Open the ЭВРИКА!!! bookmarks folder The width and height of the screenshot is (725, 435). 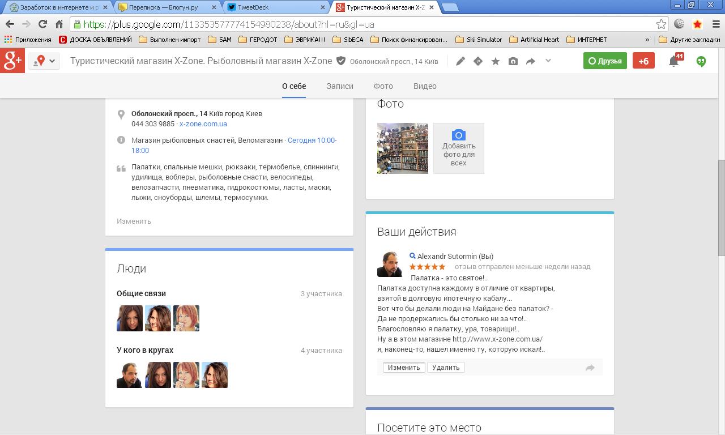click(x=305, y=40)
